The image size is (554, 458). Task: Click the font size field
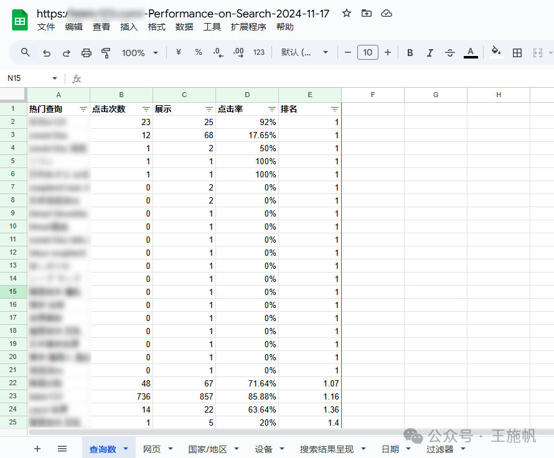point(367,52)
